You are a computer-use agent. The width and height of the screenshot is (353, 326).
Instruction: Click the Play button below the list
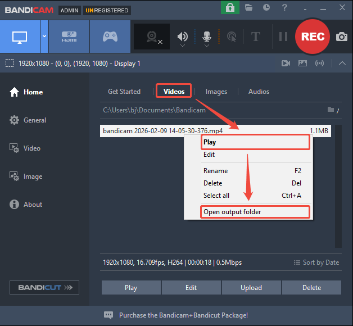pyautogui.click(x=131, y=288)
